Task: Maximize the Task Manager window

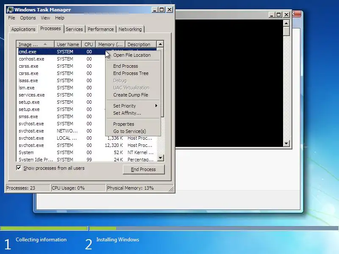Action: click(162, 10)
